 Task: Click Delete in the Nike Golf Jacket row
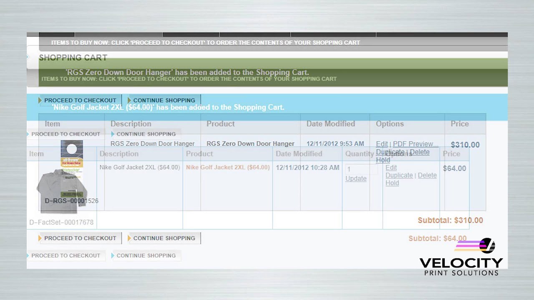point(427,175)
